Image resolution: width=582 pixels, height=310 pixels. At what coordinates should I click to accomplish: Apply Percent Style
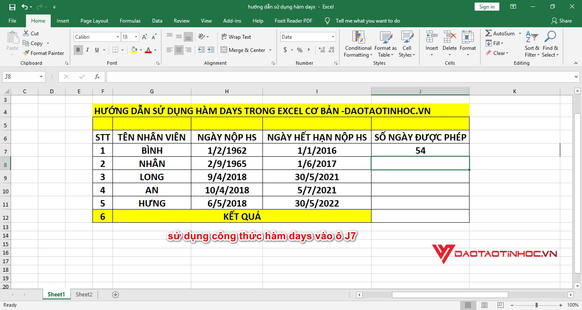(x=300, y=50)
